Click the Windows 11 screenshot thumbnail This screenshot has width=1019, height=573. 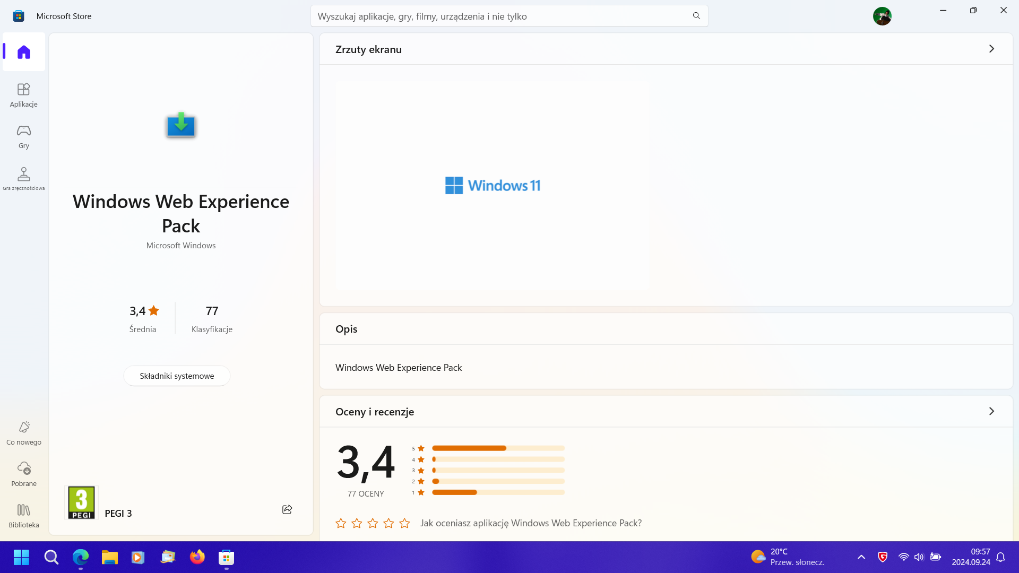[493, 185]
